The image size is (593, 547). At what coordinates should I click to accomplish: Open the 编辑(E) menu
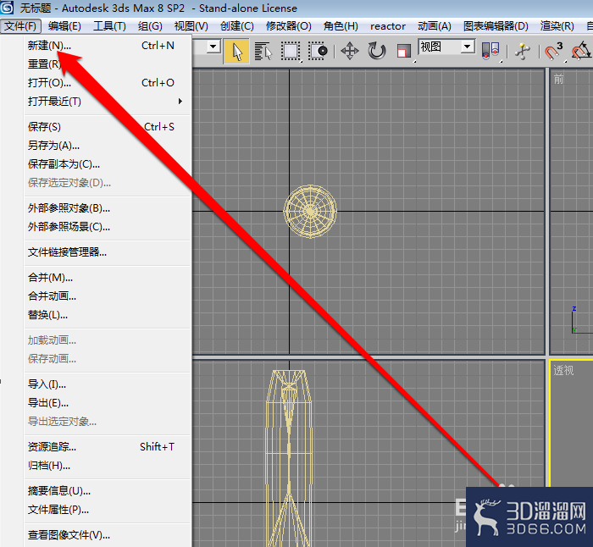point(64,26)
